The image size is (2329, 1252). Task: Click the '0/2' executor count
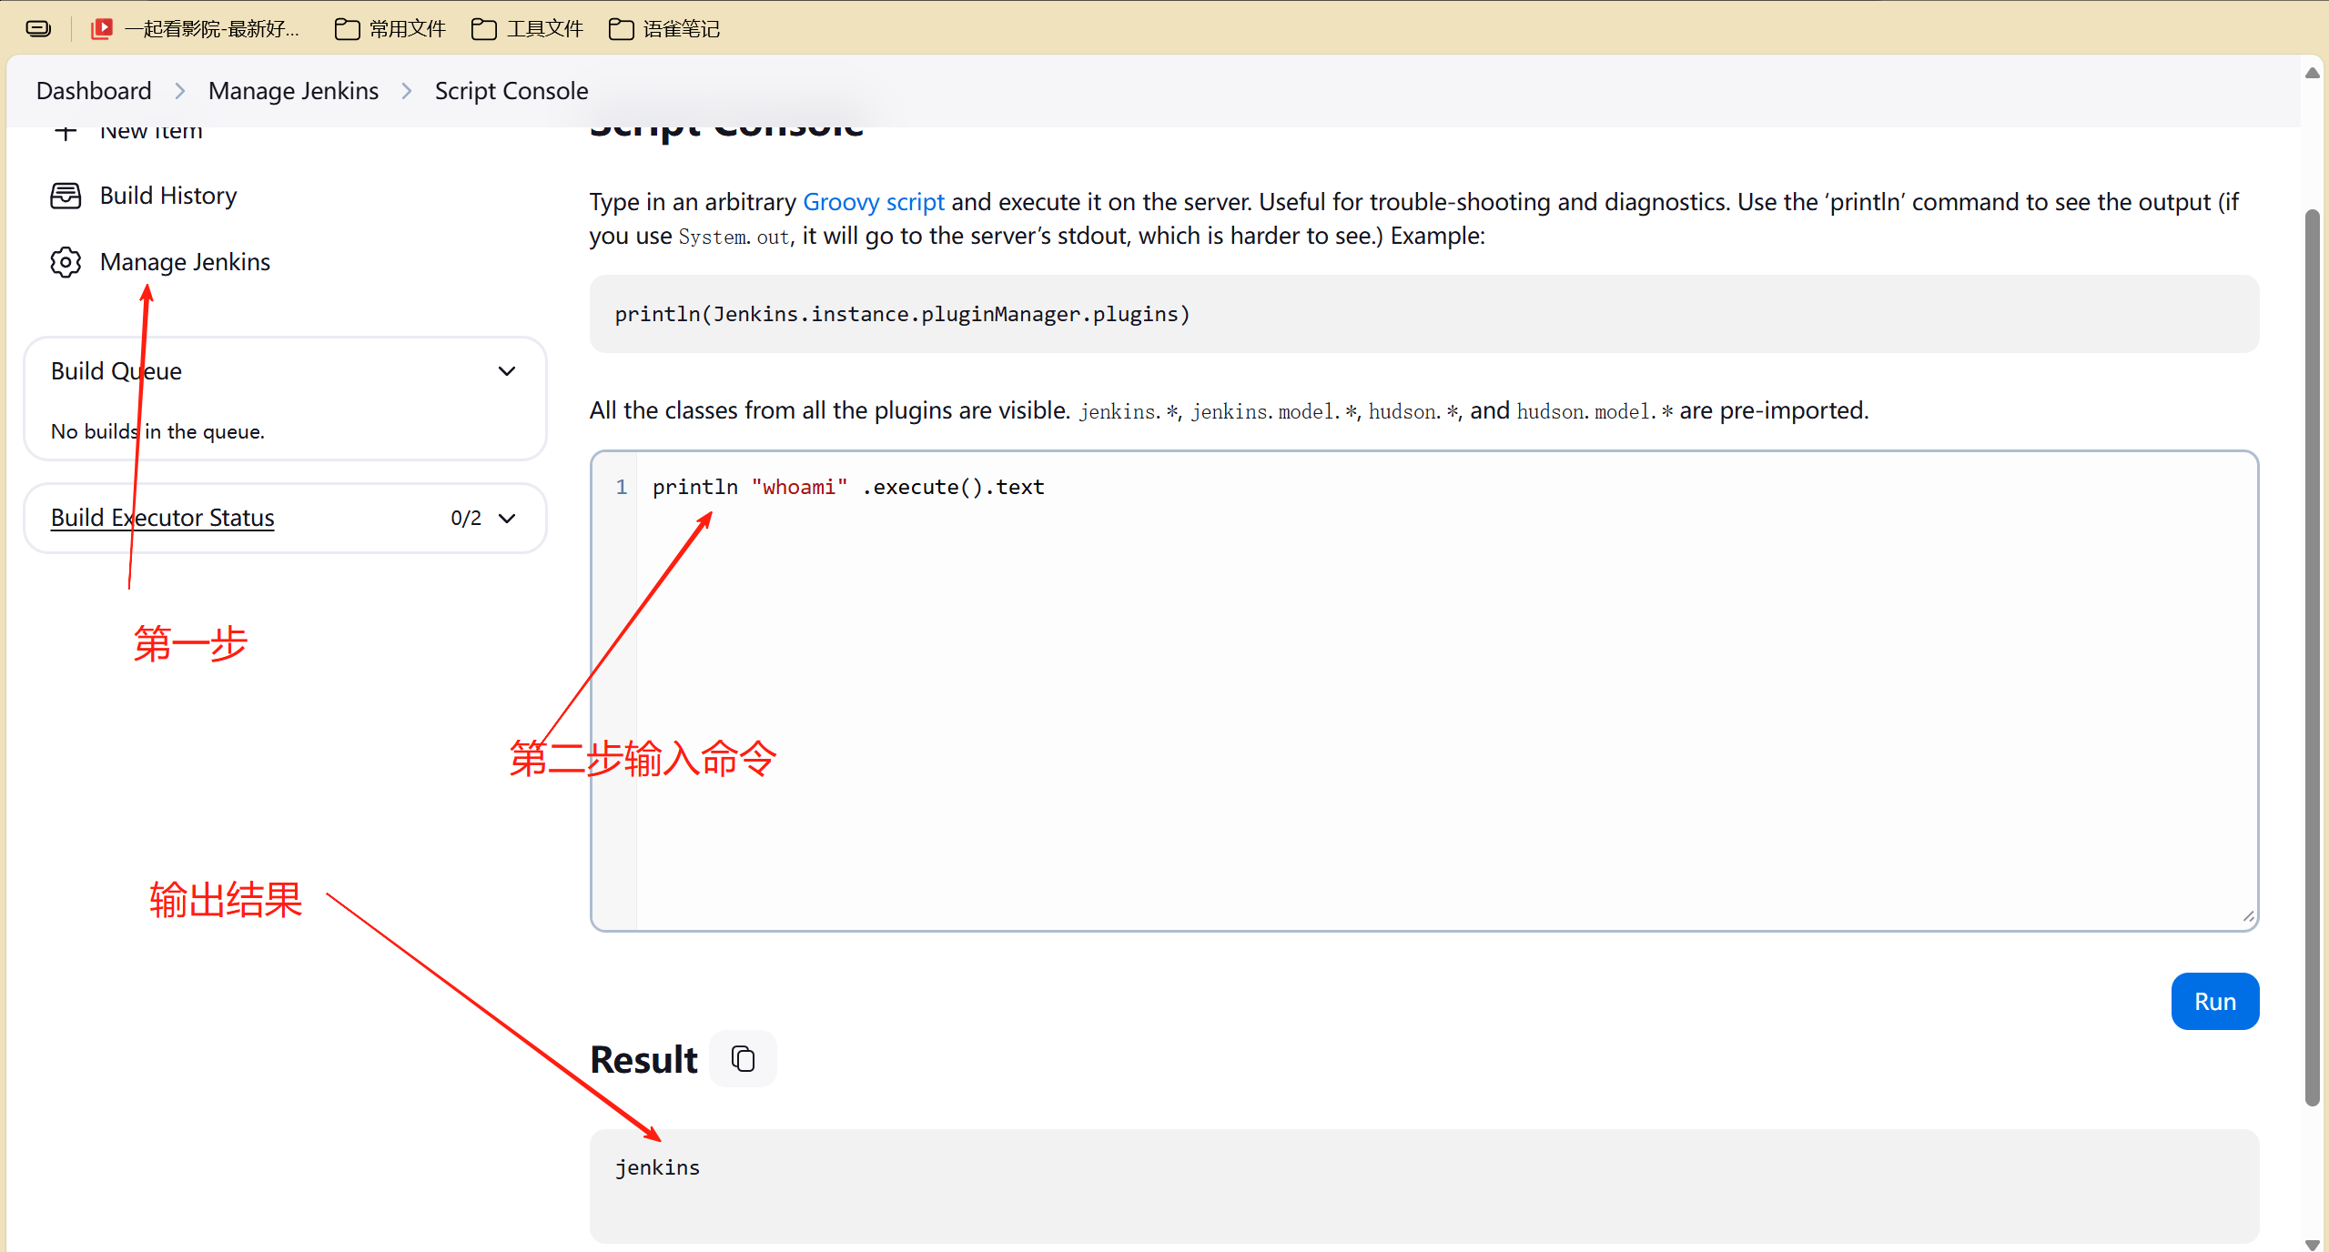click(x=465, y=518)
